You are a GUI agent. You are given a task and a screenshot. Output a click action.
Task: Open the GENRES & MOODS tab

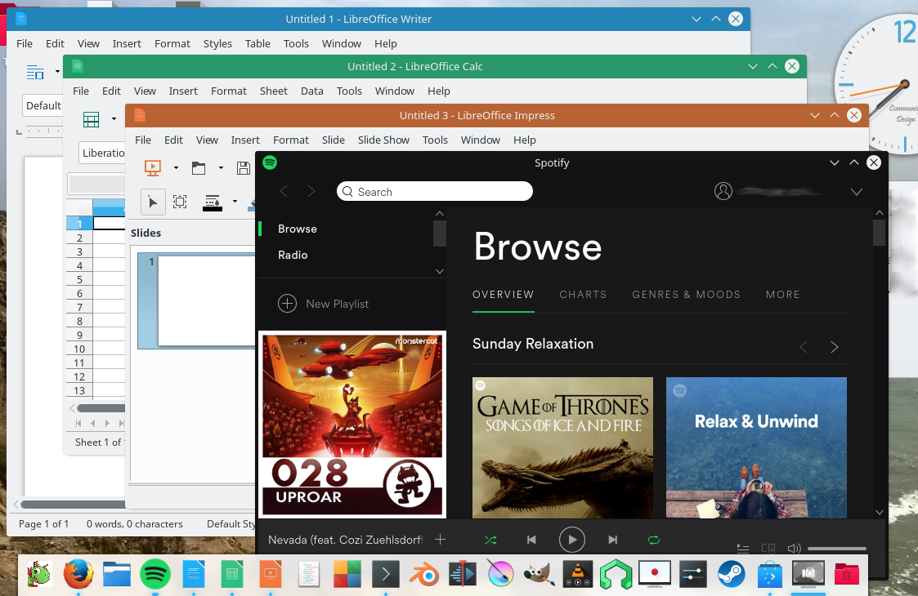(686, 294)
